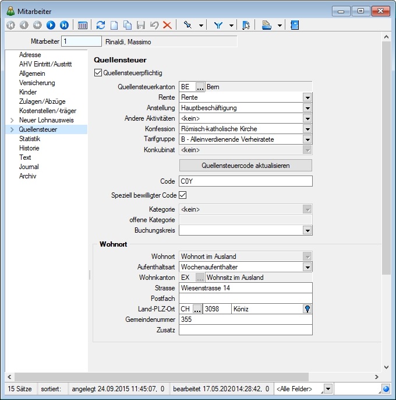
Task: Open the search tool dropdown arrow
Action: (x=201, y=26)
